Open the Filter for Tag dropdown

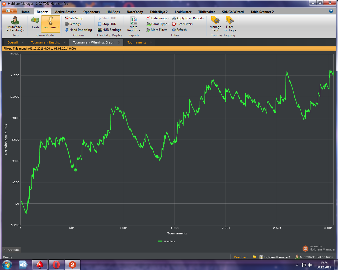(x=230, y=24)
